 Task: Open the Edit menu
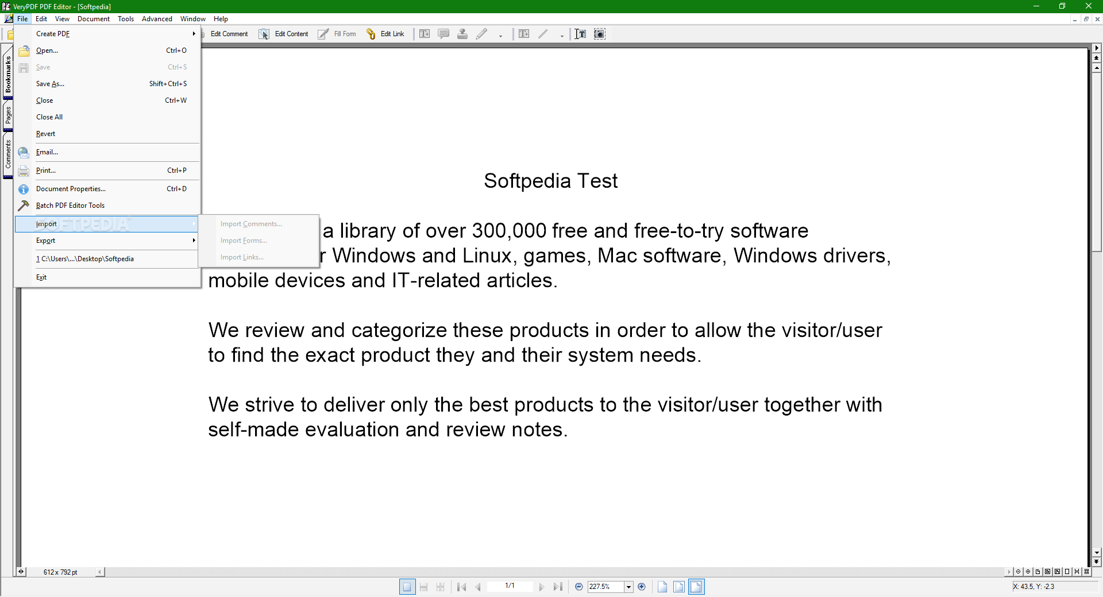tap(41, 19)
